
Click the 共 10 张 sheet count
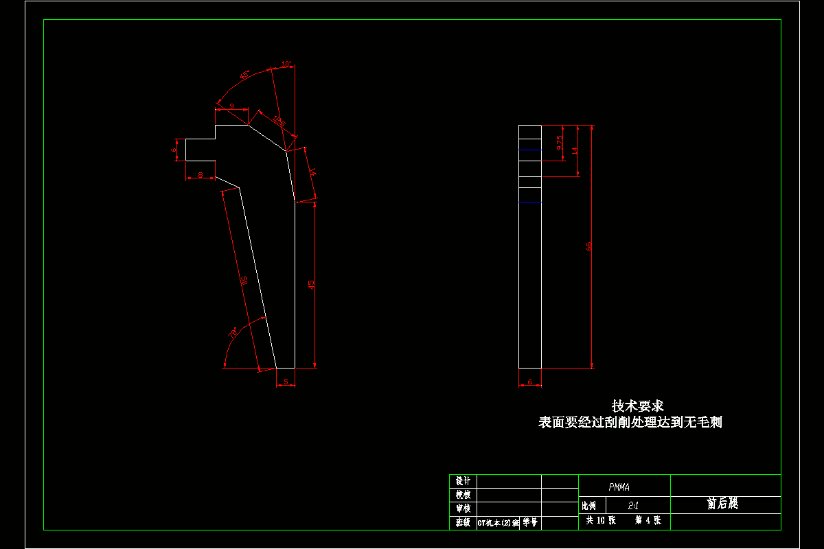coord(601,521)
